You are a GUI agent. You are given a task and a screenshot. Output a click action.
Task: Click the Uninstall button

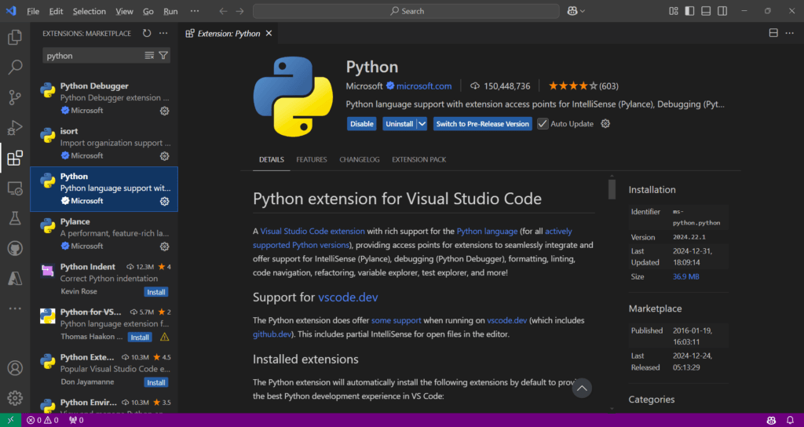tap(400, 123)
